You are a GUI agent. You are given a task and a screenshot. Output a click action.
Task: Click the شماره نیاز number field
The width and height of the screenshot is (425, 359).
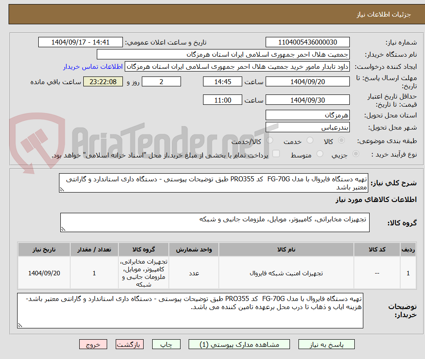click(307, 42)
